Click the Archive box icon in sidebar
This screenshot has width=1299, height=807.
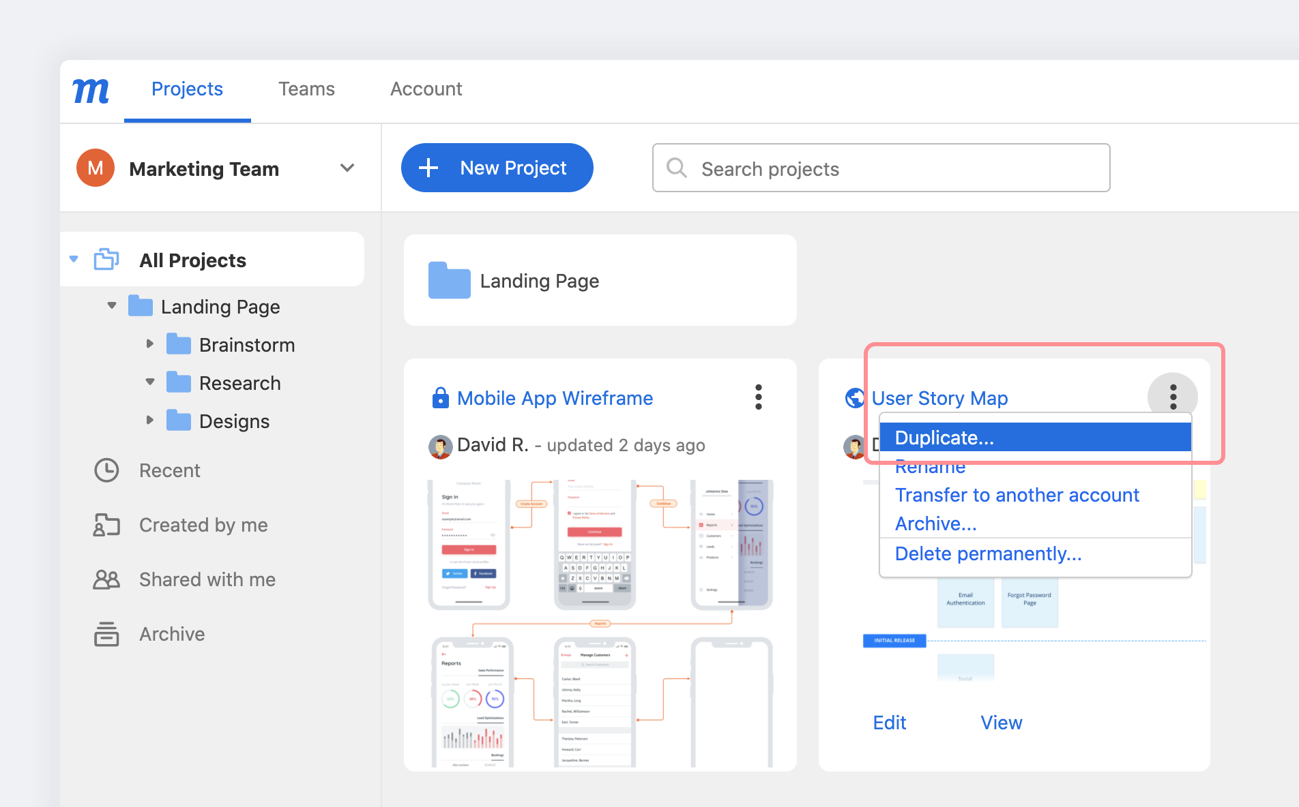(106, 634)
